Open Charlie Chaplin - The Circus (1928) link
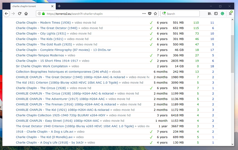The height and width of the screenshot is (150, 238). 41,88
